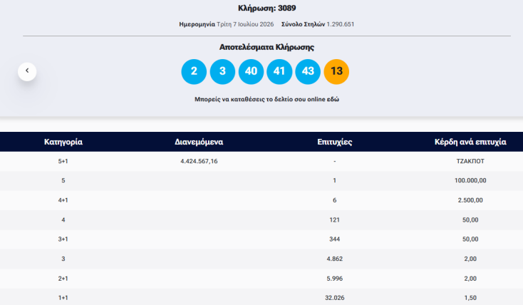Select blue ball number 40
Screen dimensions: 523x305
[x=251, y=71]
